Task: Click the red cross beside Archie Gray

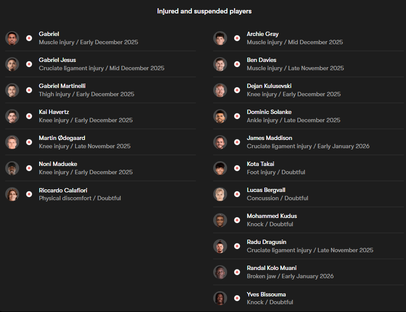Action: 237,38
